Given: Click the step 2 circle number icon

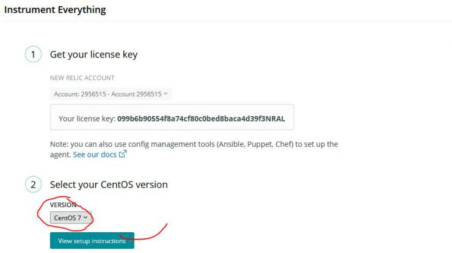Looking at the screenshot, I should [x=33, y=185].
